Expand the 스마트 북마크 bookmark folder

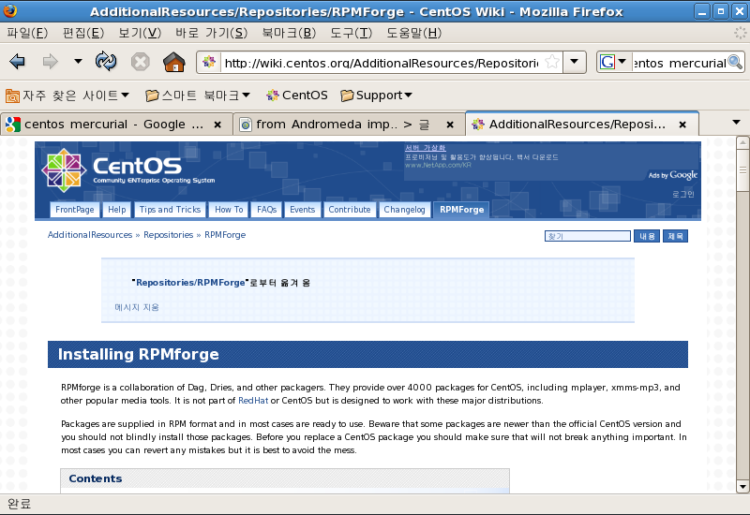(198, 96)
